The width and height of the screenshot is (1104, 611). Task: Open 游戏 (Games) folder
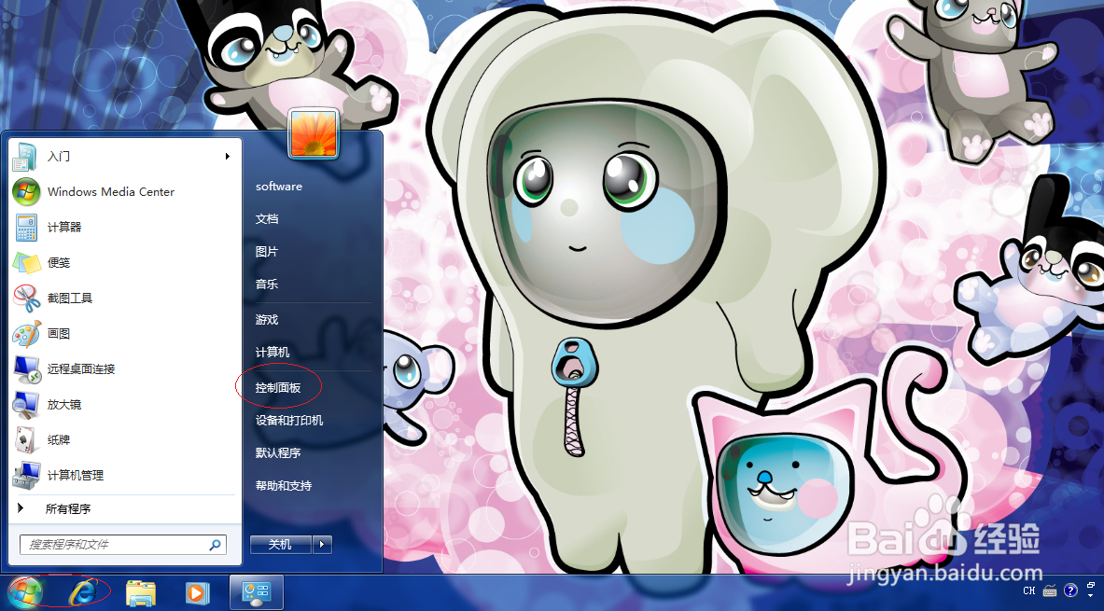pos(267,320)
